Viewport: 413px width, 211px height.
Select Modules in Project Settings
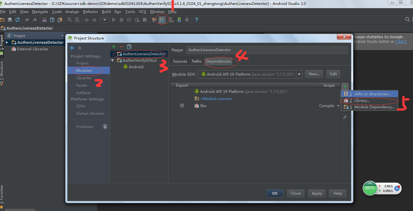tap(89, 71)
